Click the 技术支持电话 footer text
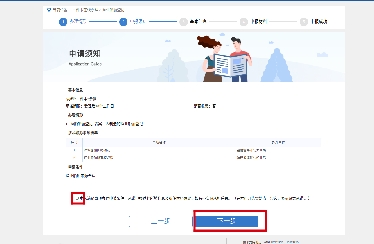The width and height of the screenshot is (374, 244). click(x=271, y=242)
